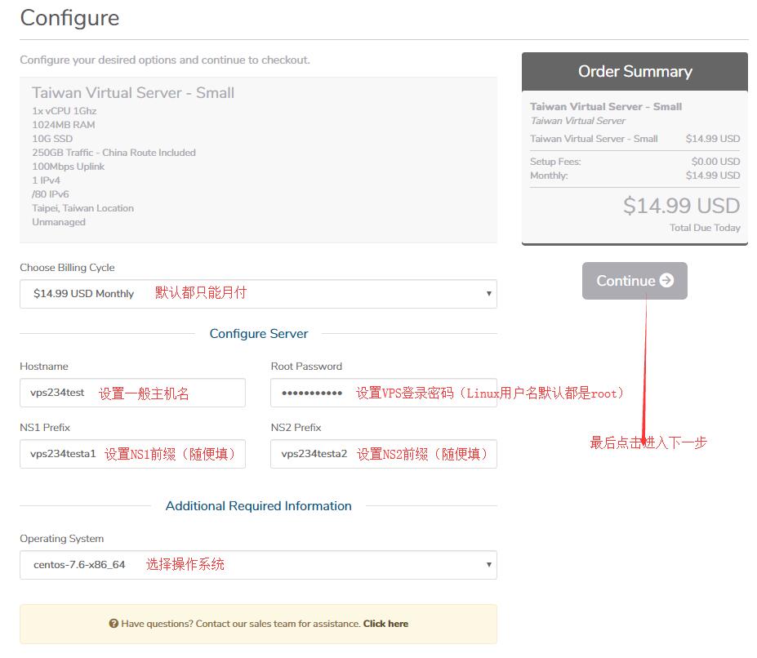Viewport: 757px width, 658px height.
Task: Click the "1 IPv4" spec line
Action: click(x=46, y=180)
